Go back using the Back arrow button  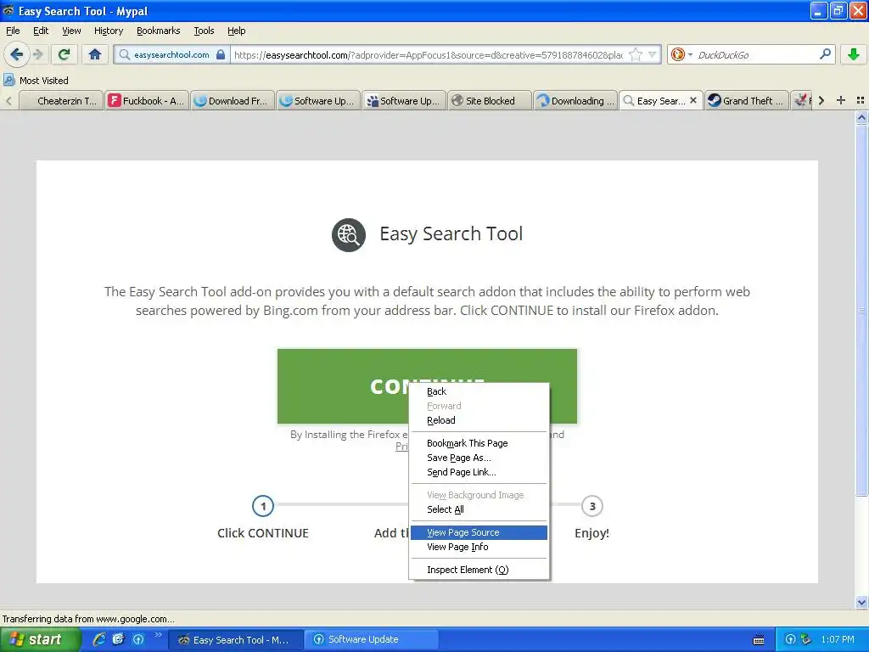[x=16, y=54]
